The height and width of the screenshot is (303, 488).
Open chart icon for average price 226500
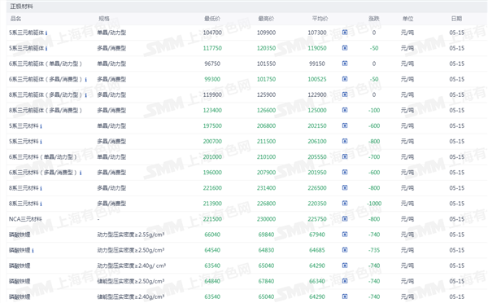click(345, 187)
